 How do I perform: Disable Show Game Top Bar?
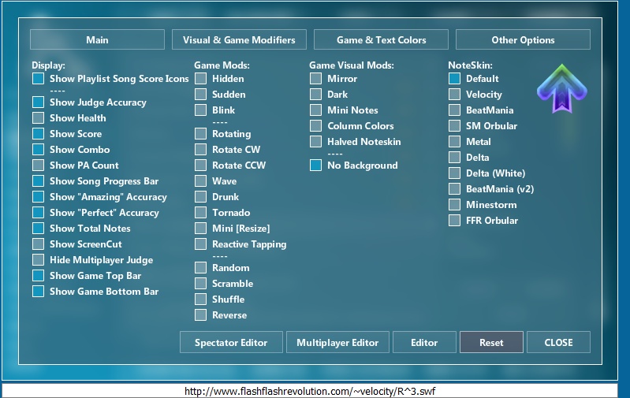pyautogui.click(x=38, y=276)
